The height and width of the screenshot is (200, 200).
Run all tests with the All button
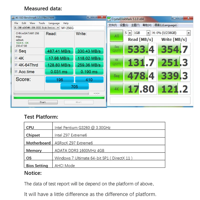[116, 36]
